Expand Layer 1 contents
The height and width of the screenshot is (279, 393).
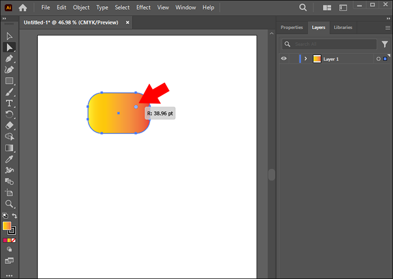(x=305, y=58)
